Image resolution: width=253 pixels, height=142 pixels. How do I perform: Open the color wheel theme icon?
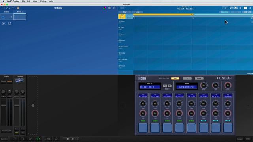click(x=105, y=8)
